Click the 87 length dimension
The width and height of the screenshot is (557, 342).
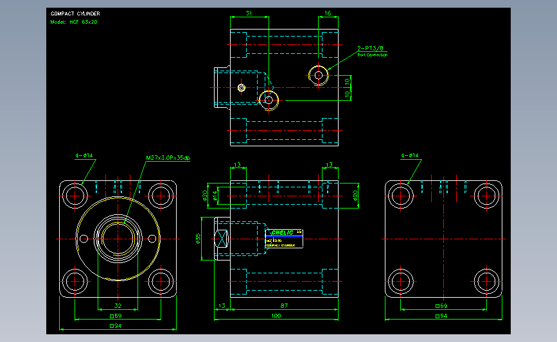point(284,305)
